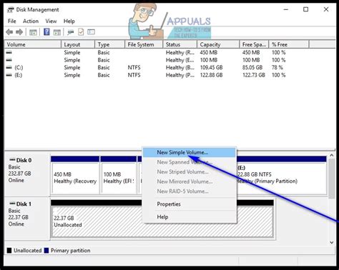Click the disk pane vertical scrollbar thumb
The image size is (339, 270).
coord(331,178)
